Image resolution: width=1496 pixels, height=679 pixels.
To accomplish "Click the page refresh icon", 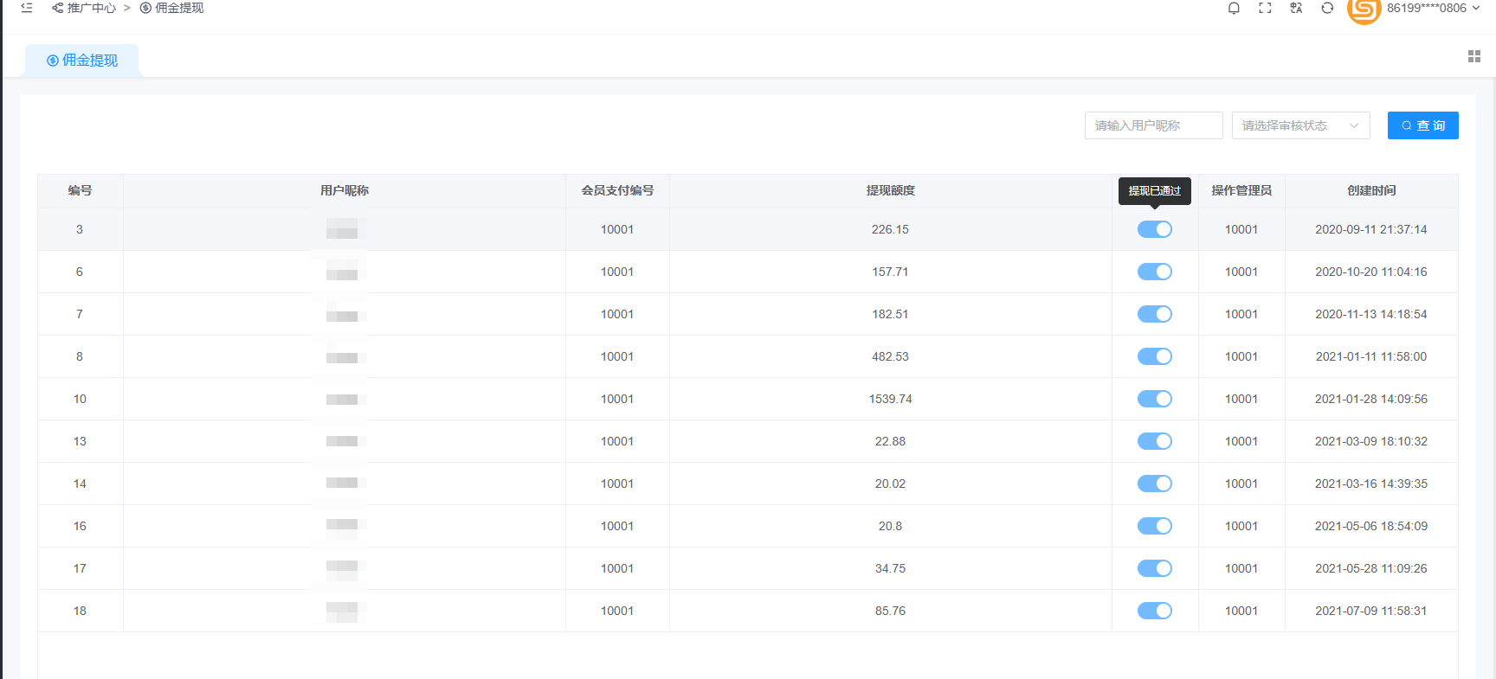I will 1327,9.
